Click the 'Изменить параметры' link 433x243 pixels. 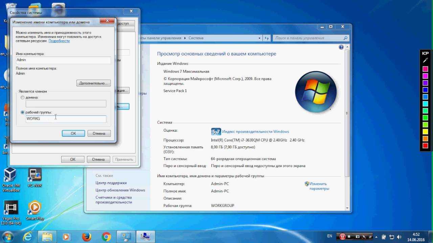319,186
